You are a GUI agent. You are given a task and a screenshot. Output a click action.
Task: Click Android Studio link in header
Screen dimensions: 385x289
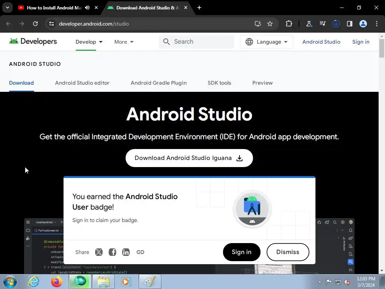[321, 42]
